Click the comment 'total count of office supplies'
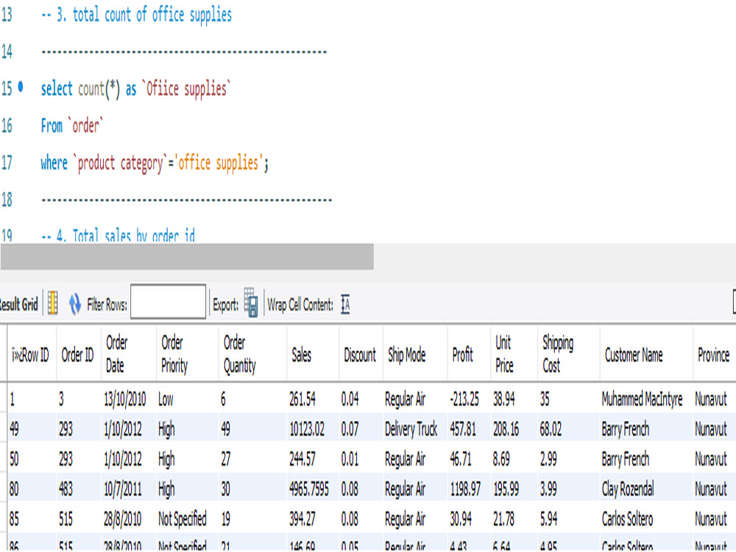 point(152,15)
